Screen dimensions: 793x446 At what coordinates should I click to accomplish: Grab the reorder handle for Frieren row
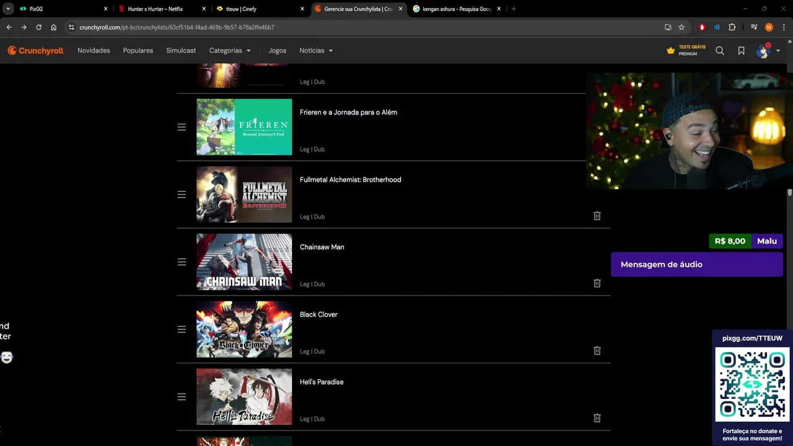pyautogui.click(x=182, y=127)
